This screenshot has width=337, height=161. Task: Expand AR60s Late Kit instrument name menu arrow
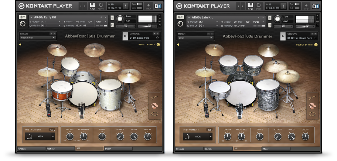pyautogui.click(x=189, y=18)
